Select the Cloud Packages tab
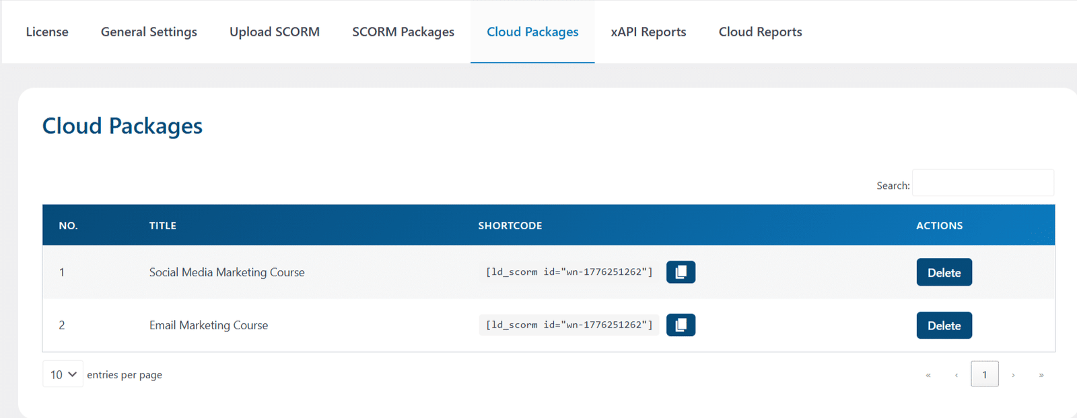The image size is (1077, 418). click(532, 32)
